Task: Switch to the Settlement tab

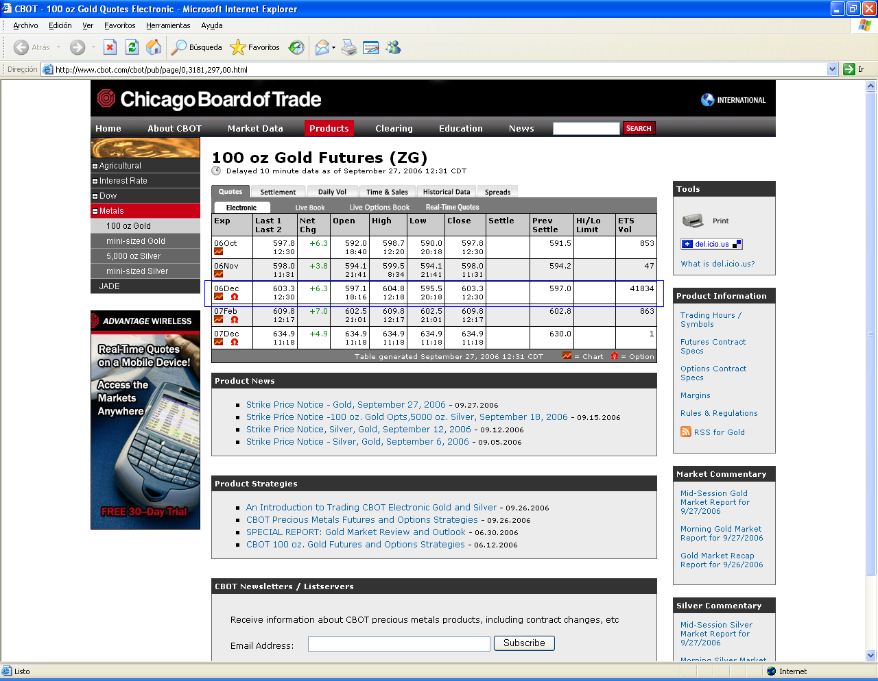Action: tap(278, 192)
